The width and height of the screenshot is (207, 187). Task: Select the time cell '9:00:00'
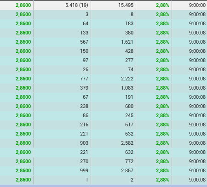[x=190, y=6]
